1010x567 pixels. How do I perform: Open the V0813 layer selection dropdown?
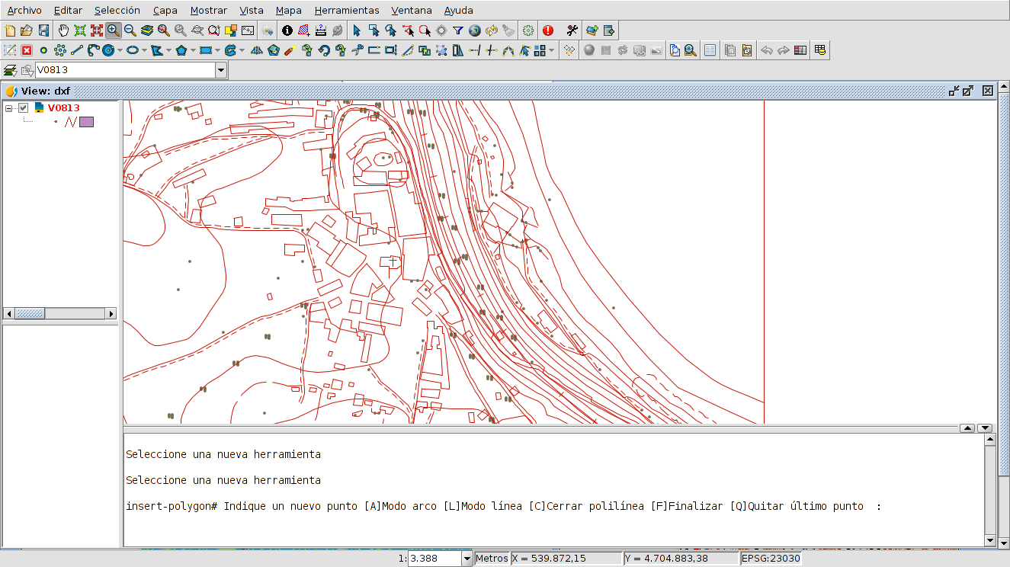pos(220,70)
